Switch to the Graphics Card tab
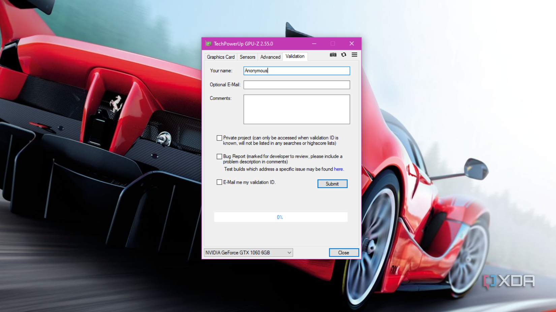The image size is (556, 312). pyautogui.click(x=221, y=57)
